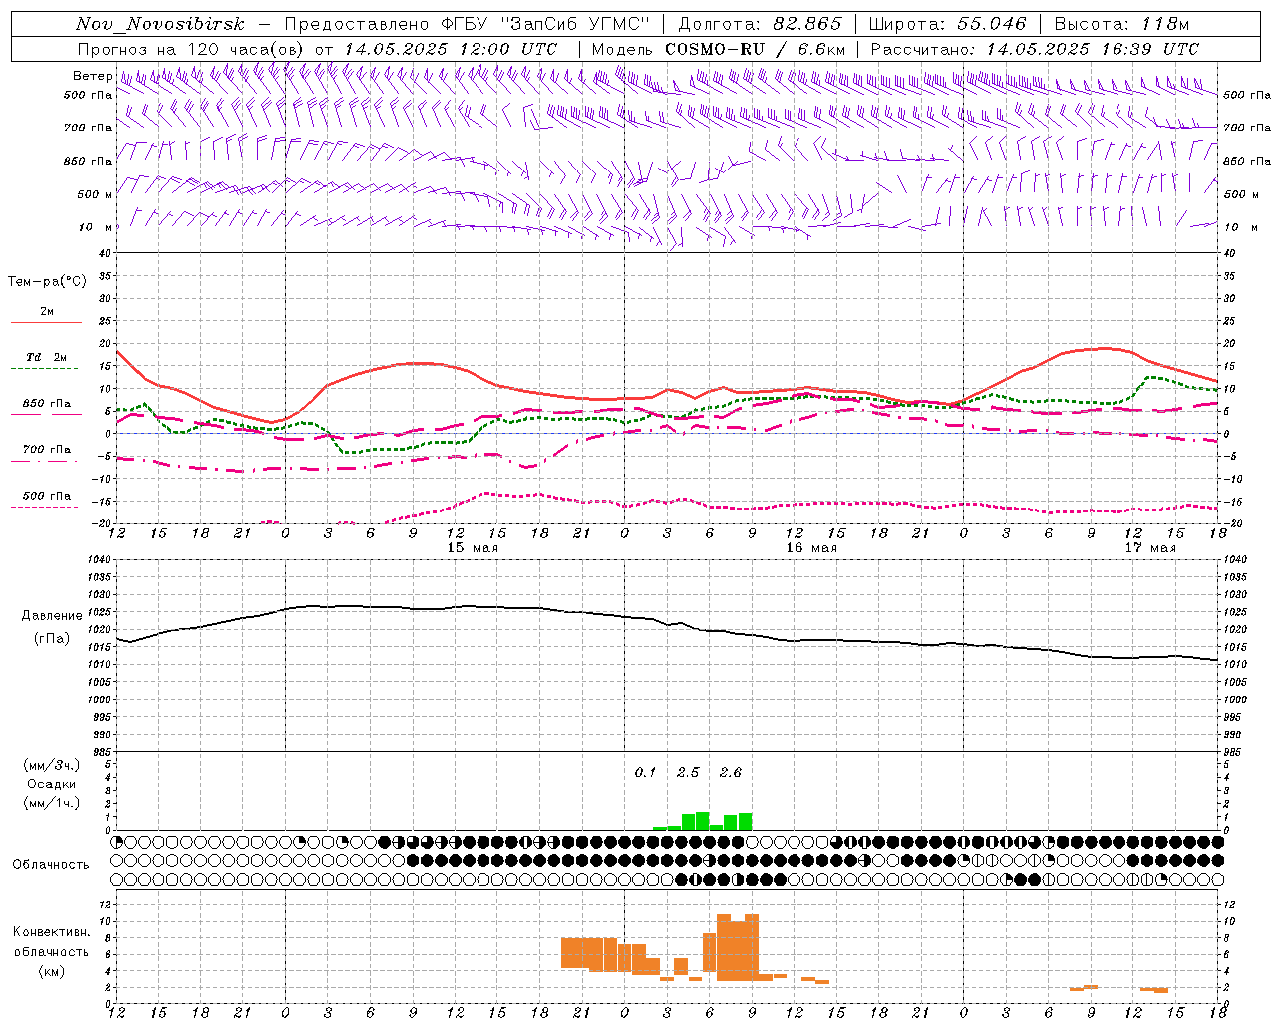
Task: Click the '2м' temperature legend entry
Action: [47, 312]
